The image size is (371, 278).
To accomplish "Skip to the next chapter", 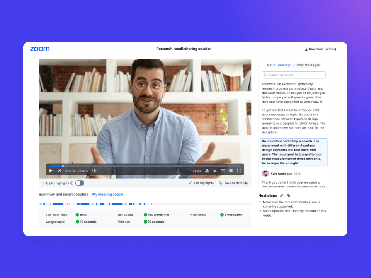I will pos(59,171).
